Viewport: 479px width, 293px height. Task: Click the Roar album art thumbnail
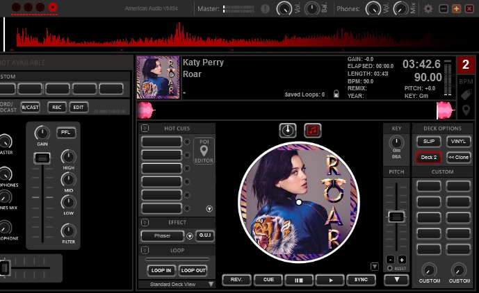pyautogui.click(x=159, y=78)
